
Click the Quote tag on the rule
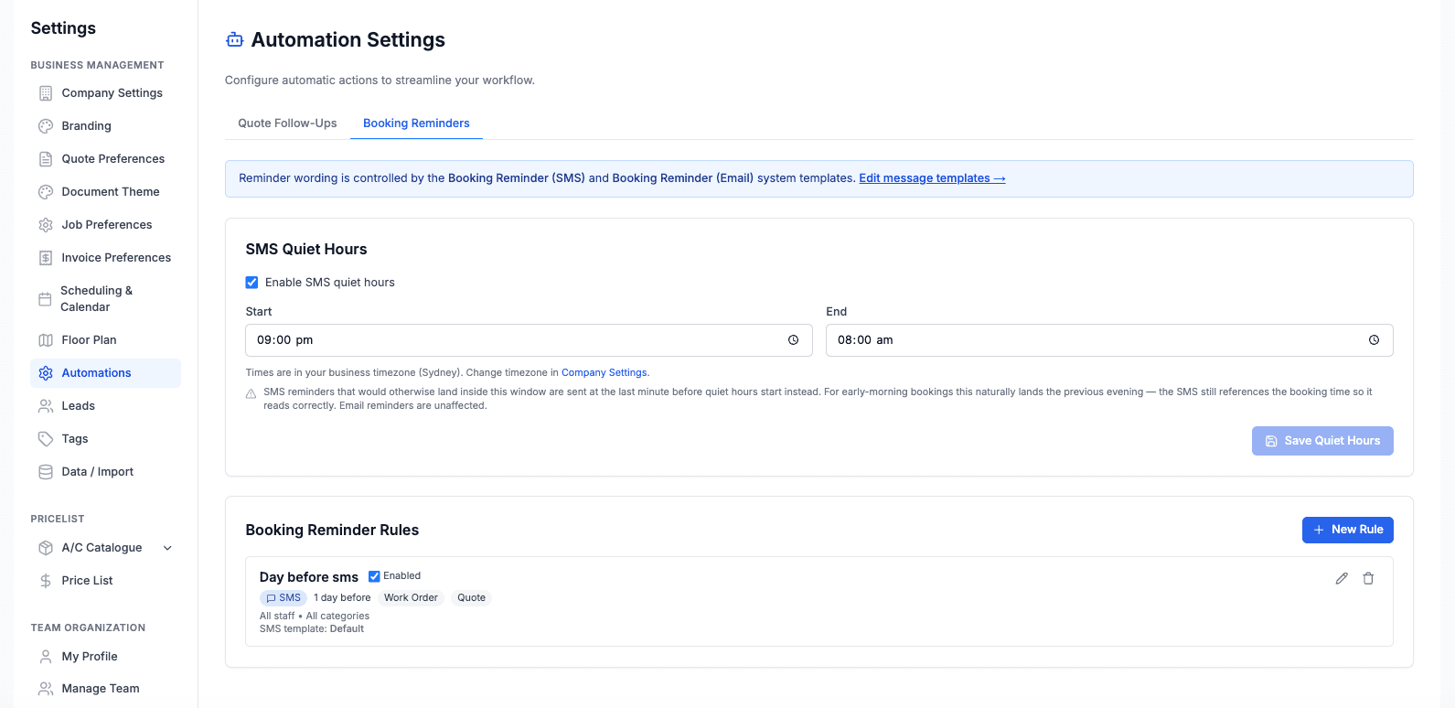click(472, 598)
